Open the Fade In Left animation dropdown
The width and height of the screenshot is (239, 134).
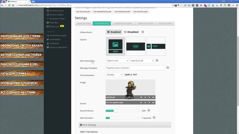(117, 61)
